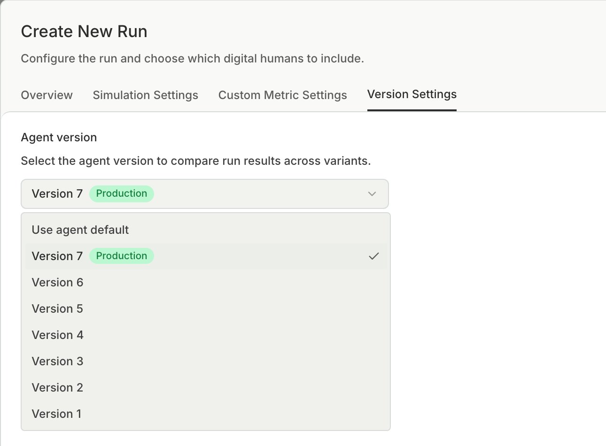Screen dimensions: 606x446
Task: Choose Version 1 at list bottom
Action: tap(206, 414)
